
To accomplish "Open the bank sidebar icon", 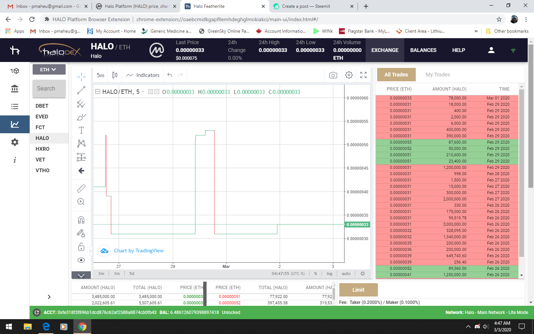I will 15,89.
